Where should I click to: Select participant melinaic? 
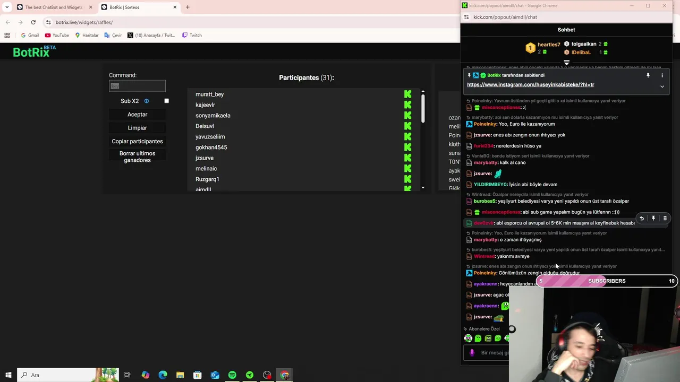coord(206,169)
